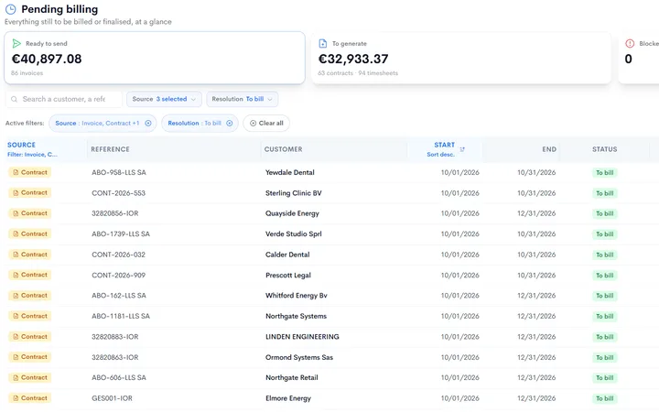Sort by the START column header
This screenshot has width=659, height=412.
click(x=444, y=145)
